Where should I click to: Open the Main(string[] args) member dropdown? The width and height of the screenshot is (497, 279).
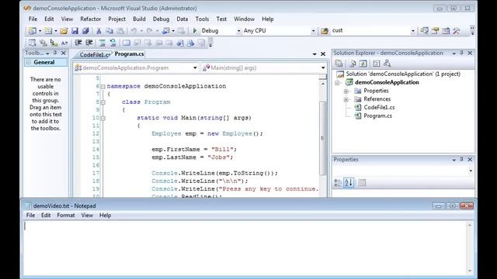click(323, 67)
